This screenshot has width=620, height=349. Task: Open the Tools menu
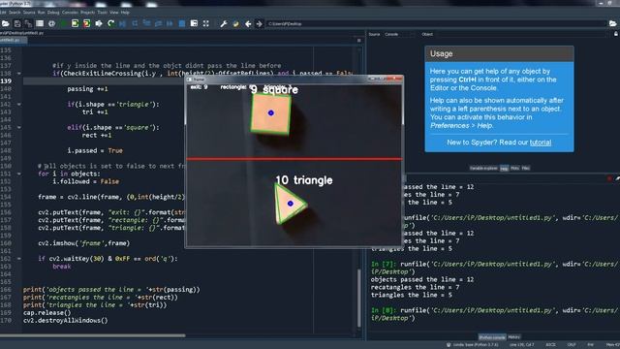[x=102, y=13]
